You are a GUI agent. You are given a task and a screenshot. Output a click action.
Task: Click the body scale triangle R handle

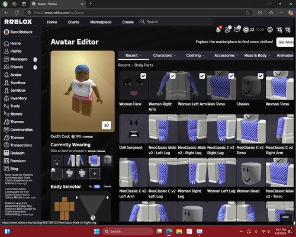coord(93,218)
